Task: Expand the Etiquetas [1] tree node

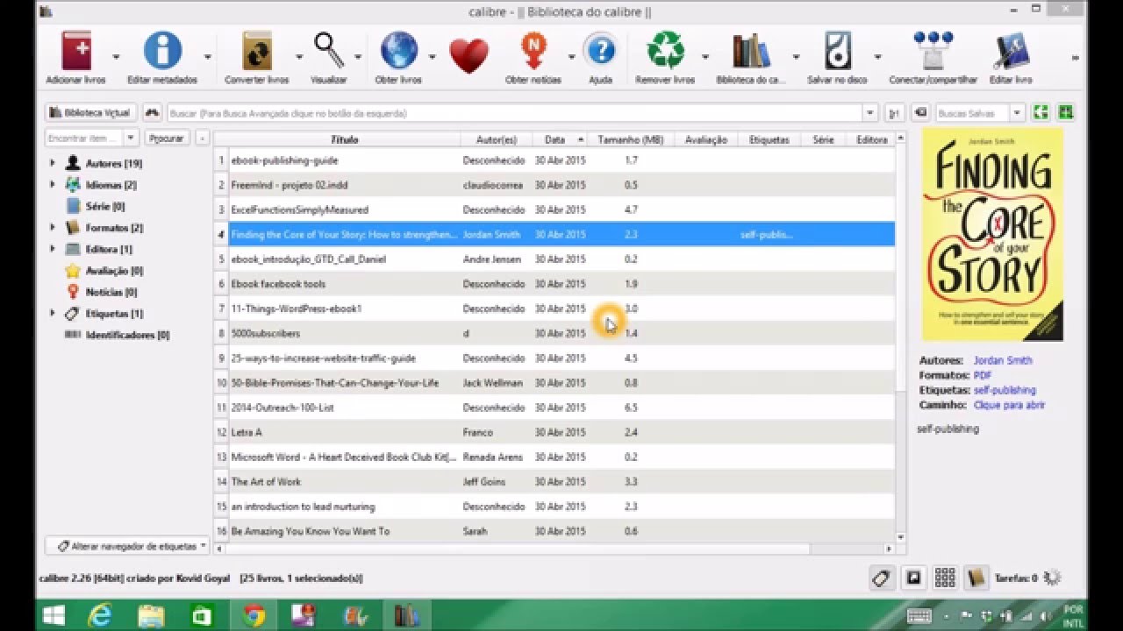Action: click(x=52, y=313)
